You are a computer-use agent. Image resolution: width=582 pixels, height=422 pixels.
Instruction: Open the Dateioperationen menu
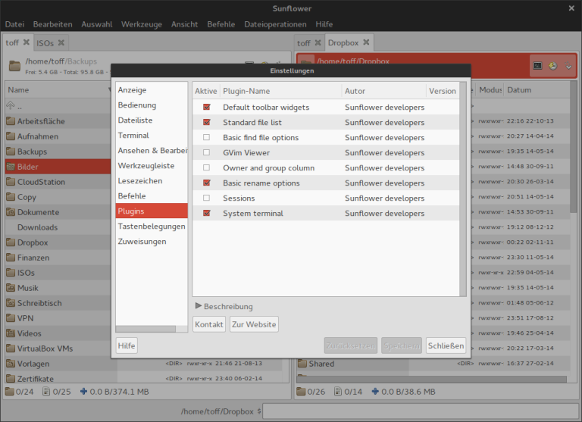pyautogui.click(x=275, y=24)
